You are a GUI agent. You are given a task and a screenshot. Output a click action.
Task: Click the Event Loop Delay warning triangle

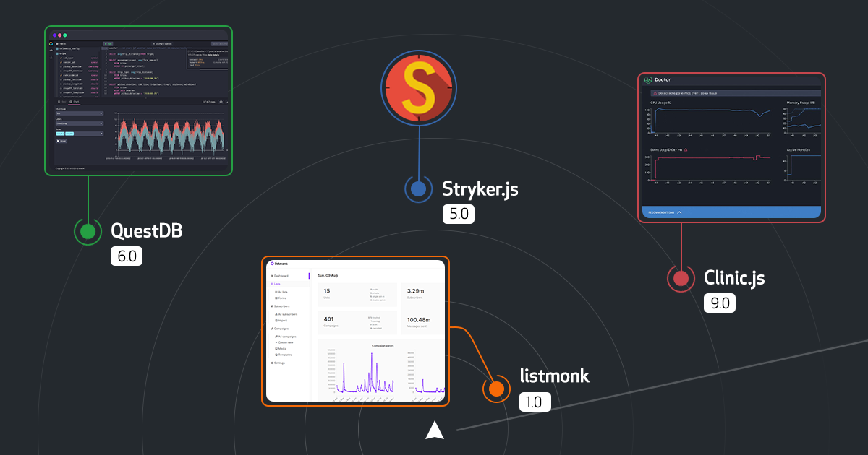685,150
